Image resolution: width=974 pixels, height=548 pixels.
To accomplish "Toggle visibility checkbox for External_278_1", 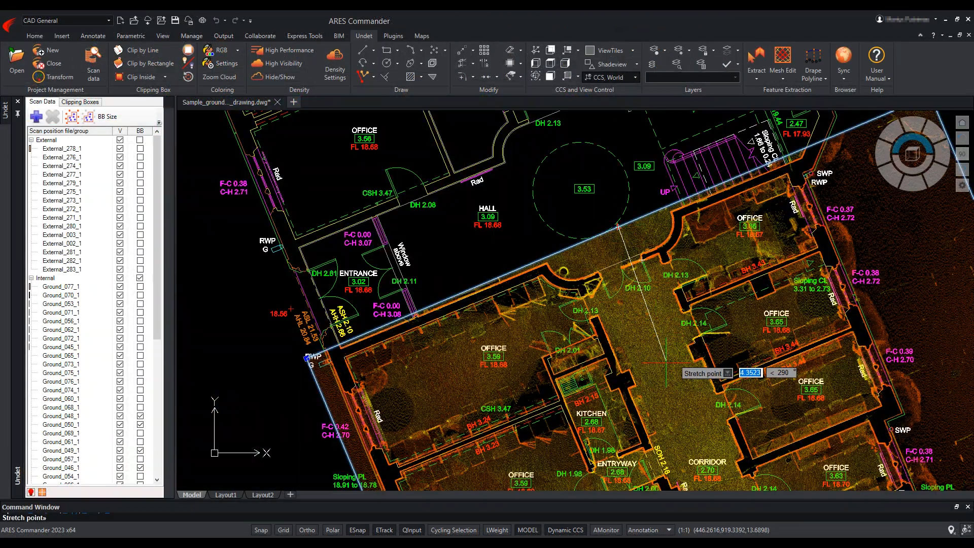I will [120, 149].
